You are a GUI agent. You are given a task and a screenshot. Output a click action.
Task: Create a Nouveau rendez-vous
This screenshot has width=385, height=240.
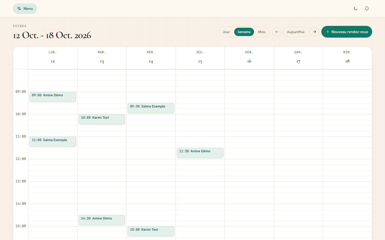click(347, 32)
